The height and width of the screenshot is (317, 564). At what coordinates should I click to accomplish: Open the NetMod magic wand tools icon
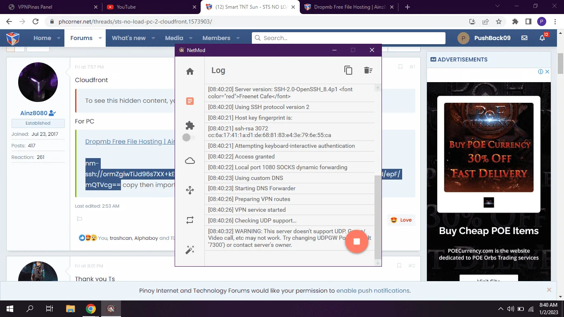pyautogui.click(x=190, y=250)
